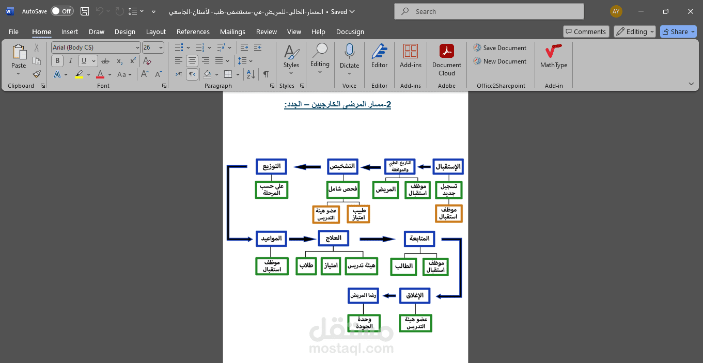Collapse the ribbon with chevron

pyautogui.click(x=691, y=84)
